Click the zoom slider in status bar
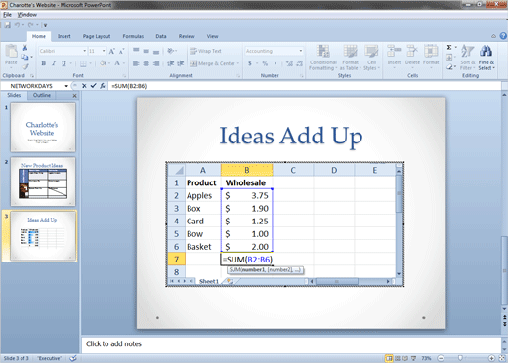Viewport: 508px width, 363px height. pyautogui.click(x=460, y=358)
